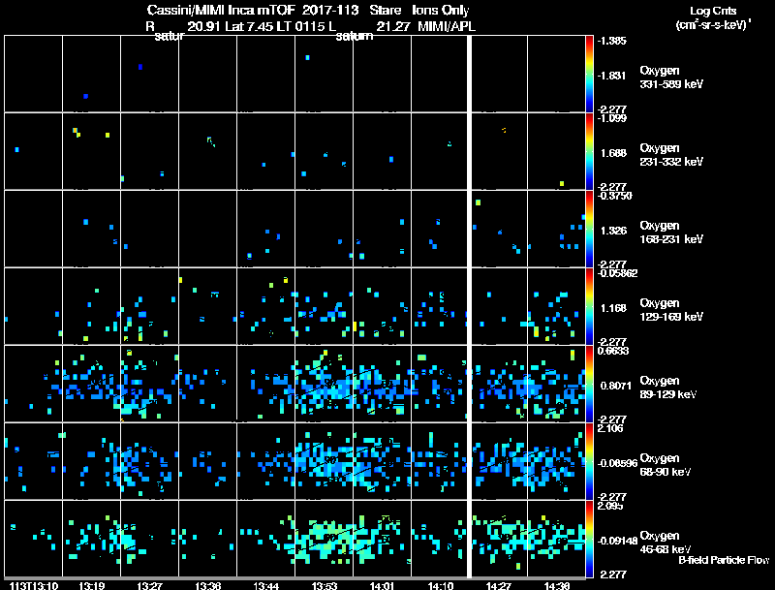The width and height of the screenshot is (775, 590).
Task: Click the Oxygen 129-169 keV color bar
Action: click(589, 306)
